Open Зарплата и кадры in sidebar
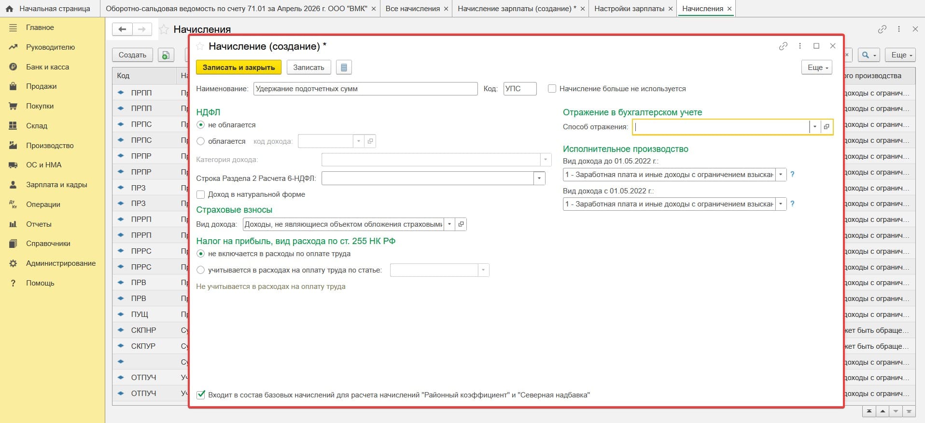925x423 pixels. point(56,185)
